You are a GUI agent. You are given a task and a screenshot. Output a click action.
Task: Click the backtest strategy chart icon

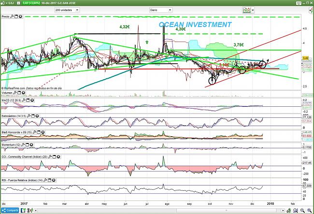tap(247, 10)
